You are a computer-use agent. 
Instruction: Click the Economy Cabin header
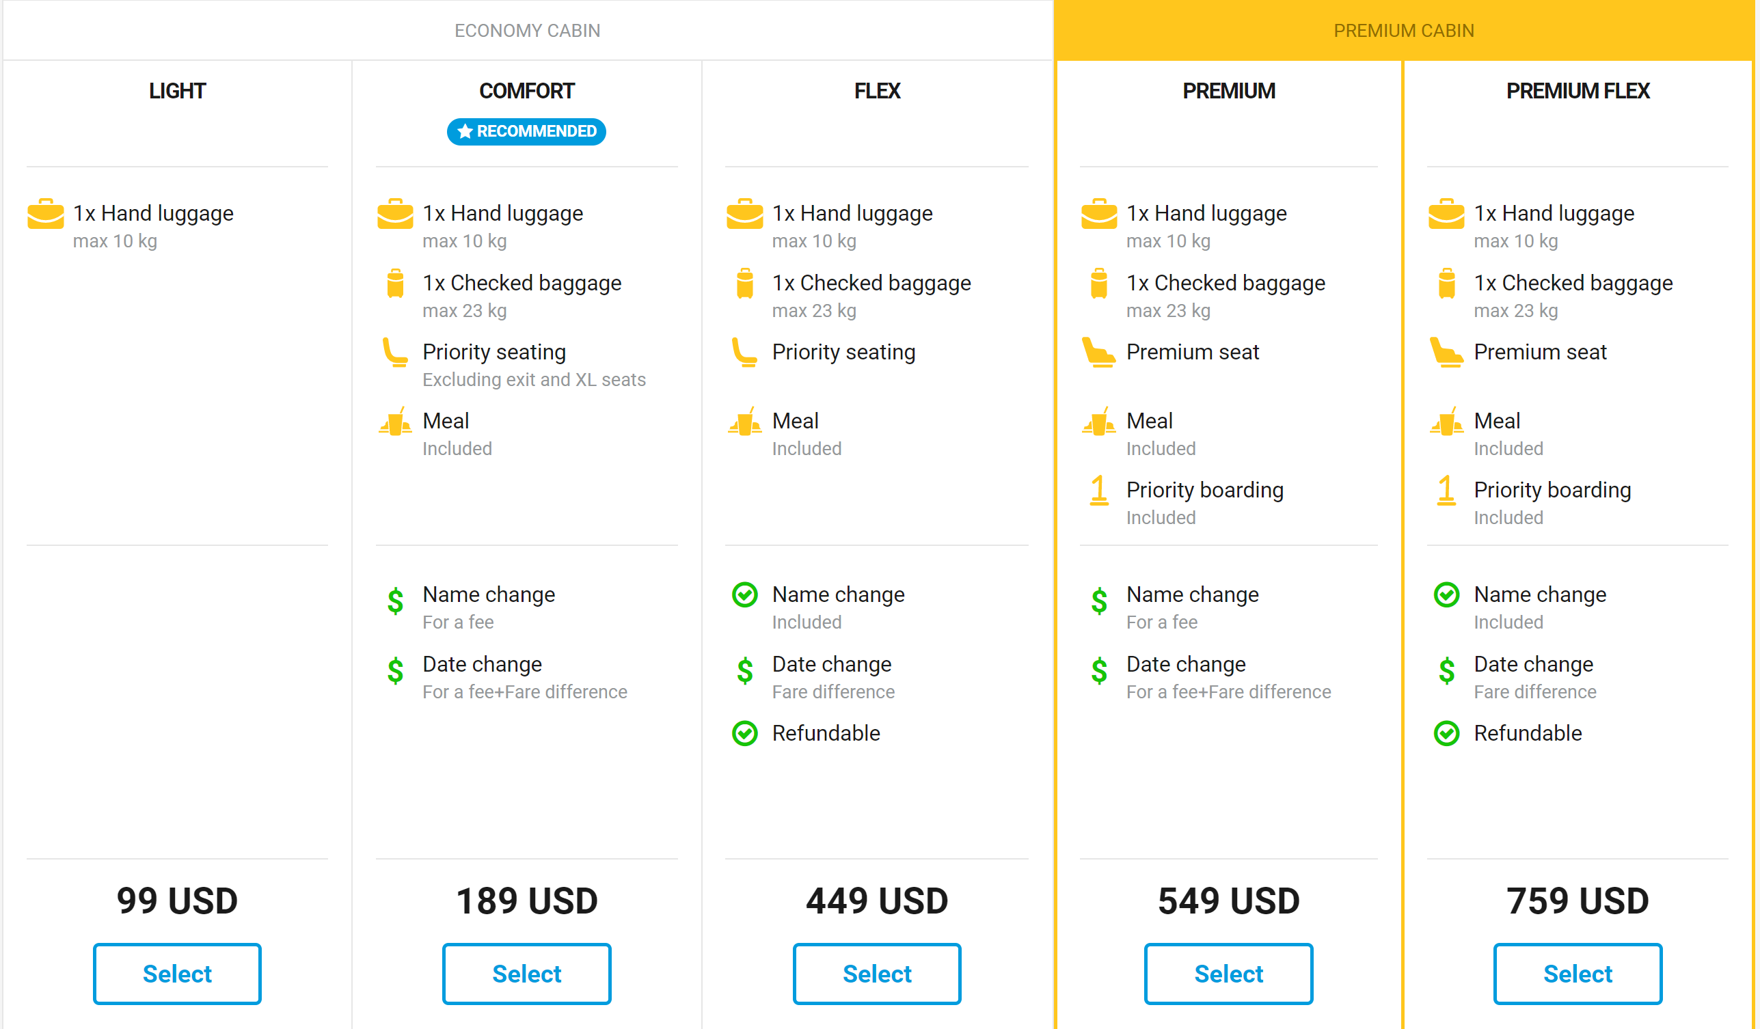[527, 31]
